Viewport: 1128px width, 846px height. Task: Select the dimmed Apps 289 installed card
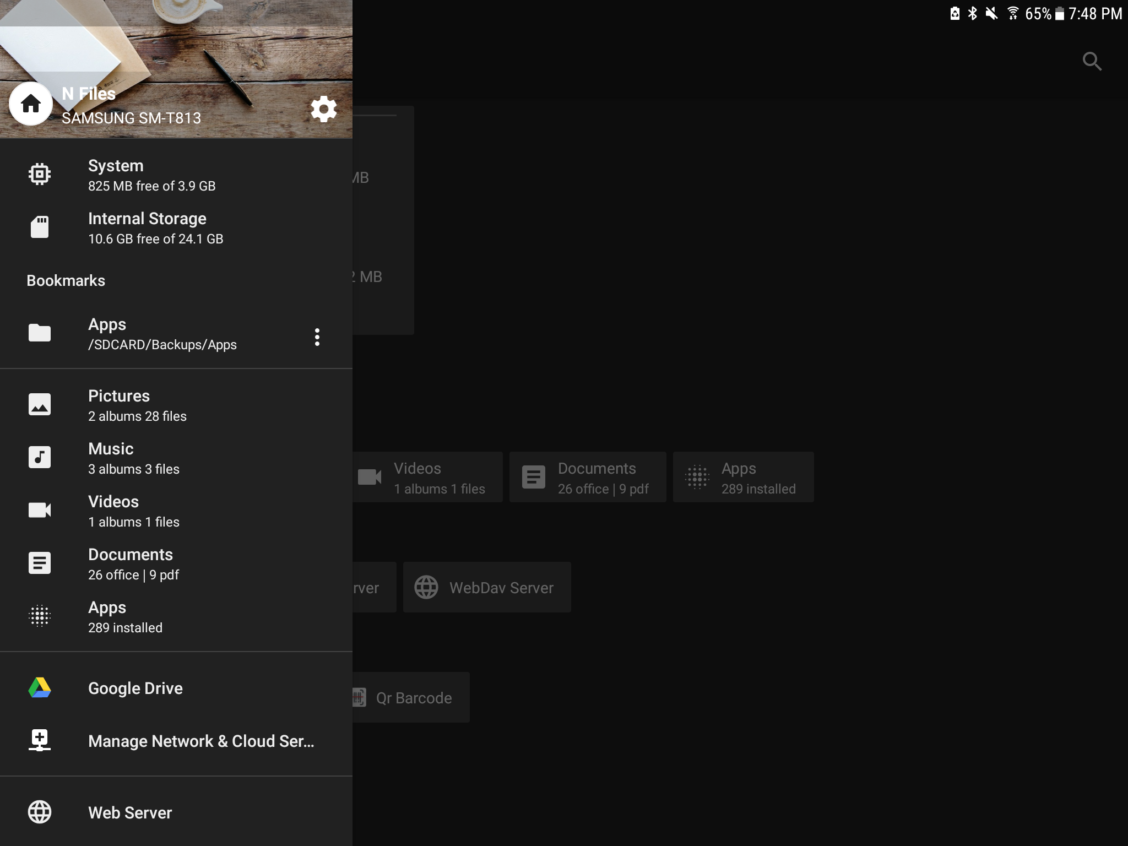[x=744, y=477]
